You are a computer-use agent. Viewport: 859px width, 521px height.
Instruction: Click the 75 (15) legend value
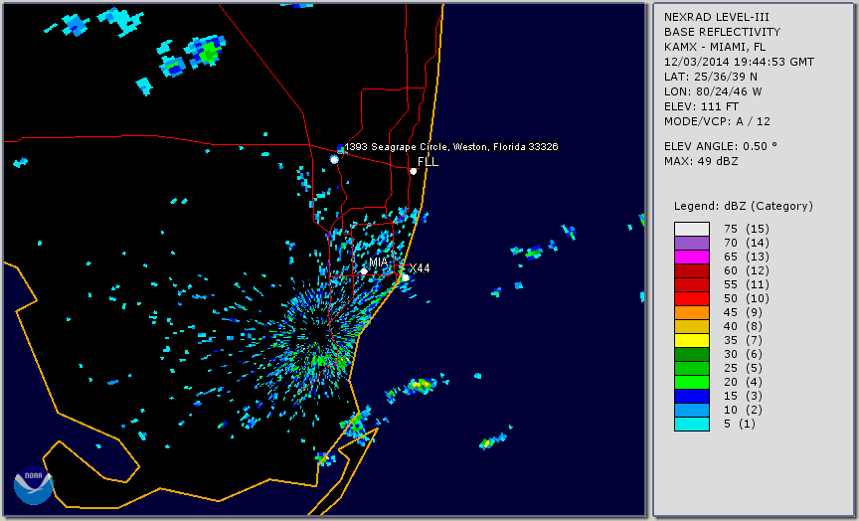coord(747,229)
